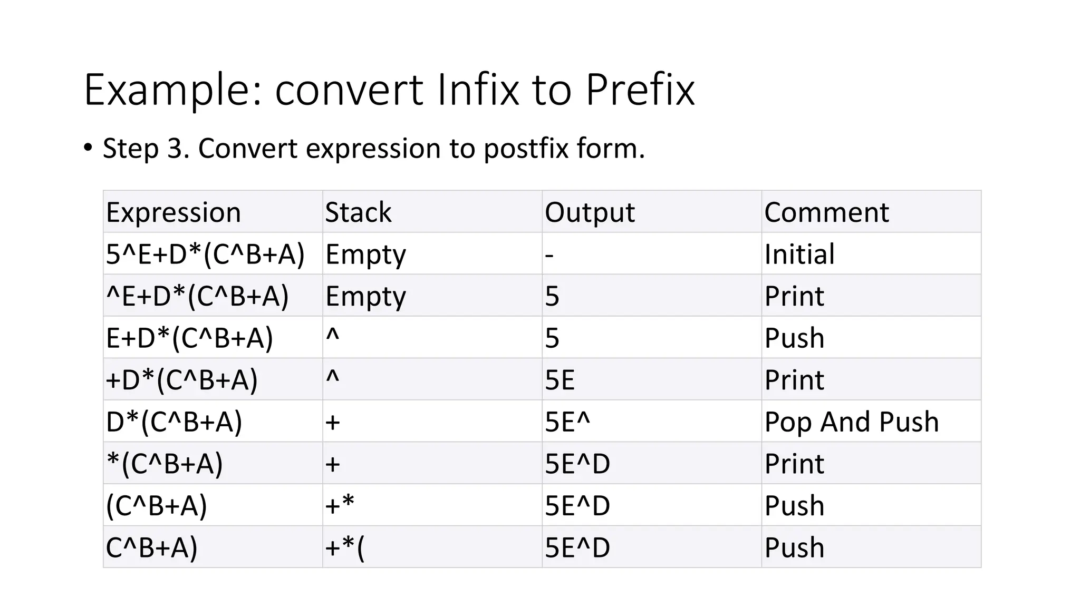This screenshot has width=1080, height=607.
Task: Select the output cell showing '5E^'
Action: [652, 421]
